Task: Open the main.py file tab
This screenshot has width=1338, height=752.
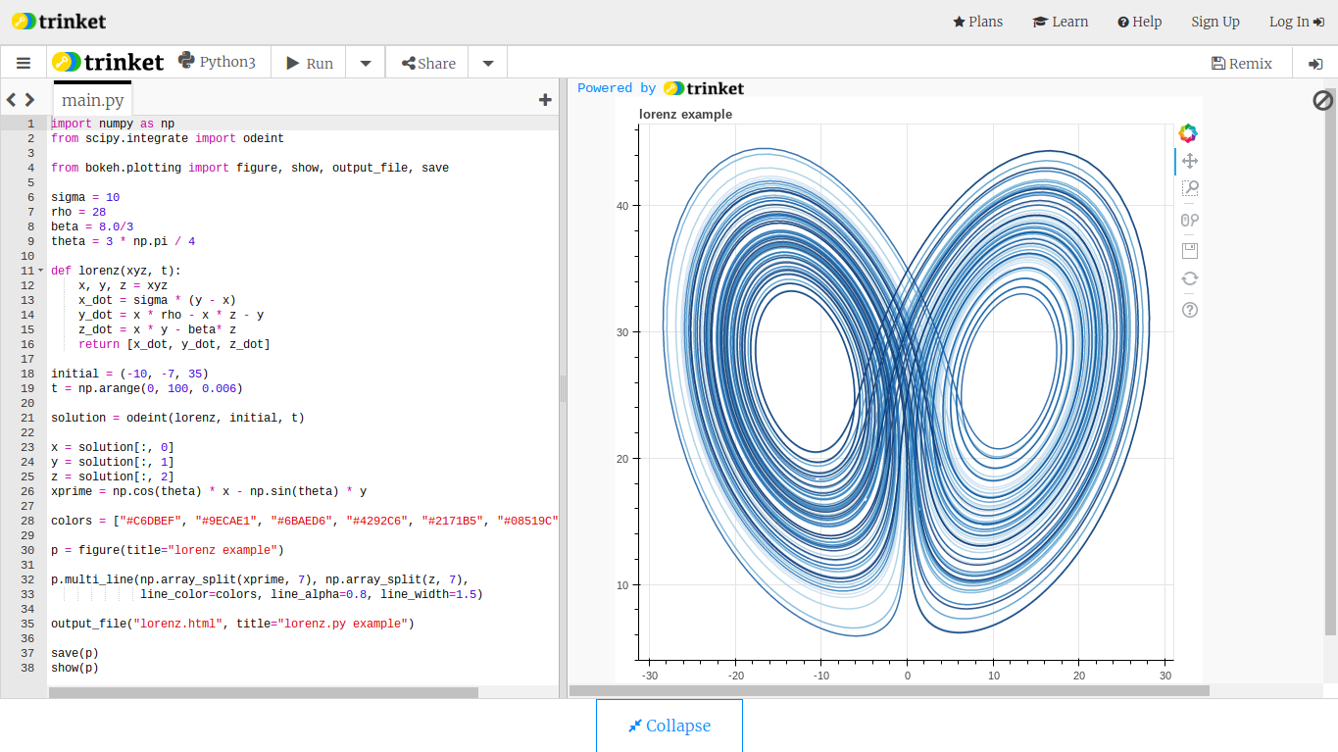Action: (92, 99)
